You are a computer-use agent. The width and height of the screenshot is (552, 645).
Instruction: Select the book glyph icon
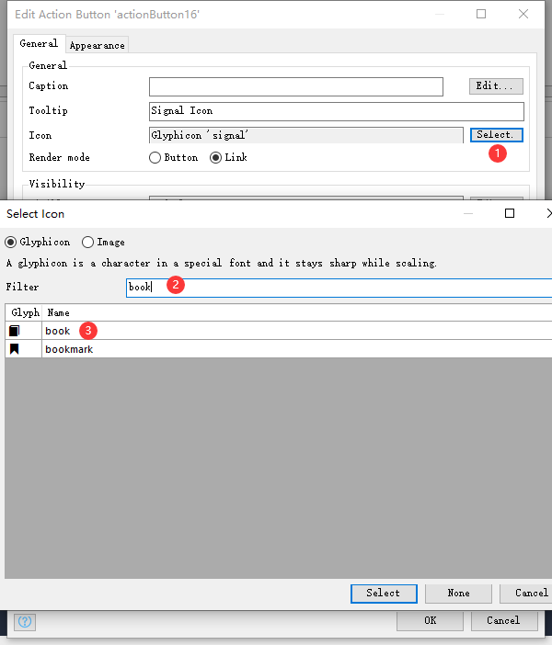coord(15,331)
